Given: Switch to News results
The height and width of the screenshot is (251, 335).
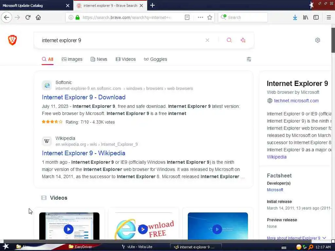Looking at the screenshot, I should point(99,59).
